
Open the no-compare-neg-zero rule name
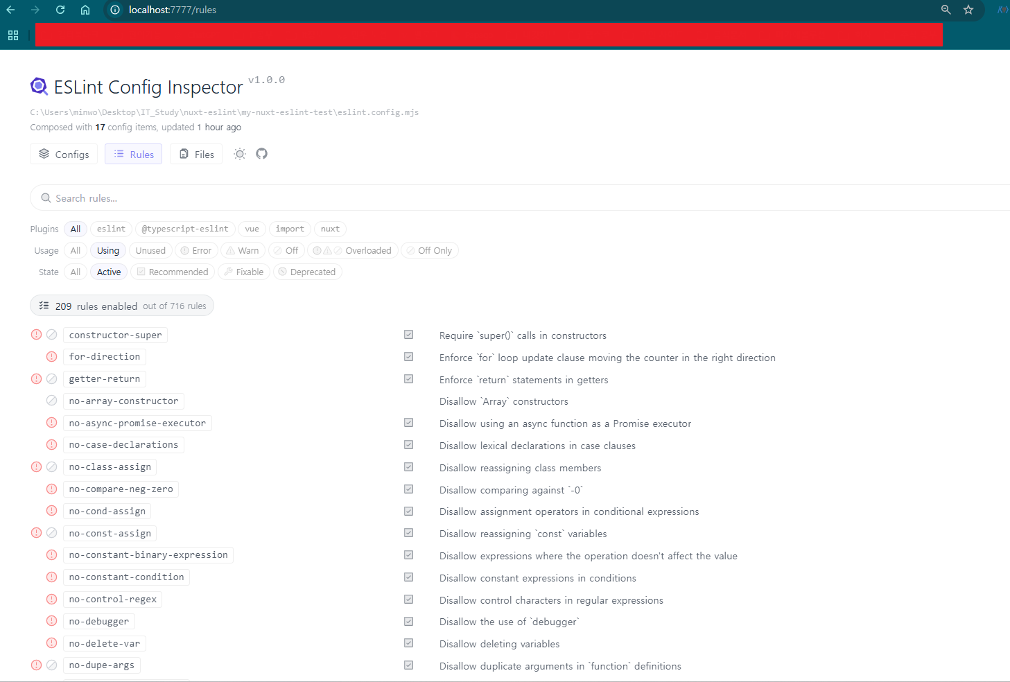coord(121,489)
